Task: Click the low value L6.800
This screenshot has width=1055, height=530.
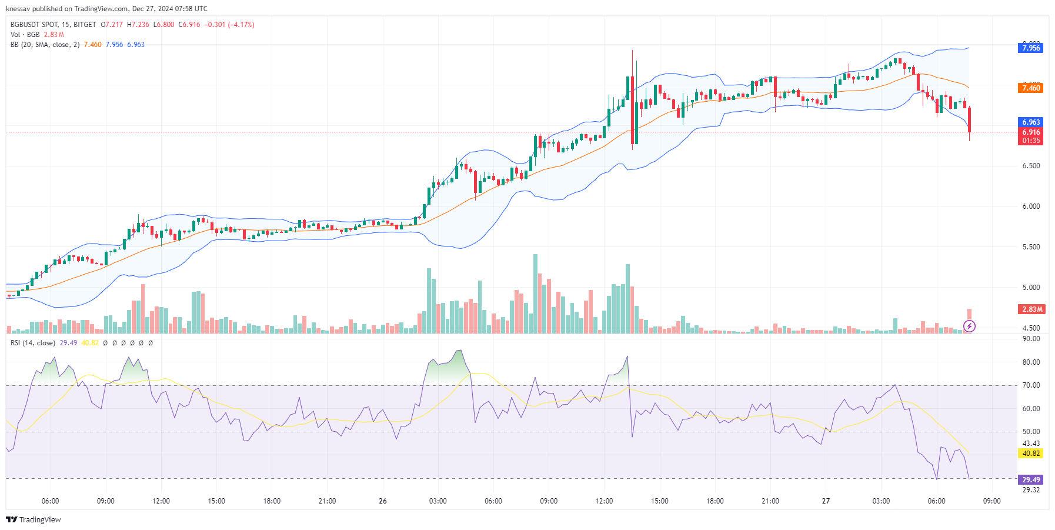Action: (x=163, y=25)
